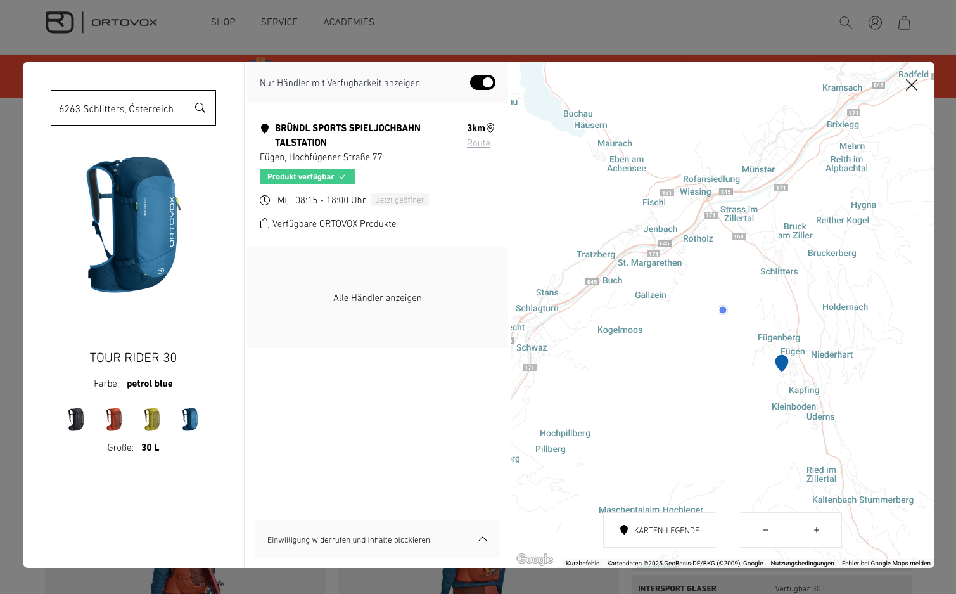The width and height of the screenshot is (956, 594).
Task: Click the Schlitters label on the map
Action: coord(779,271)
